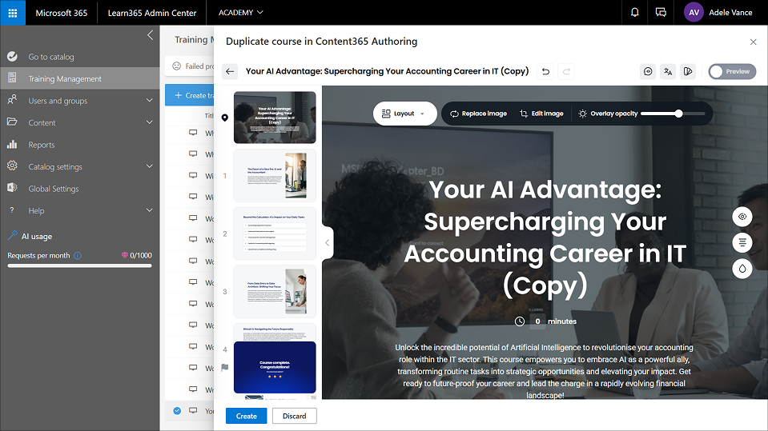
Task: Click the Discard button
Action: 295,417
